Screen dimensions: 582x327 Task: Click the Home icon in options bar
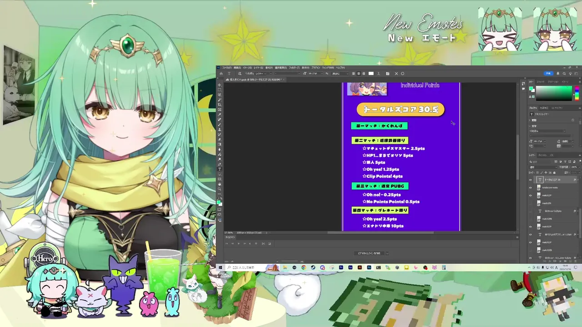tap(221, 74)
